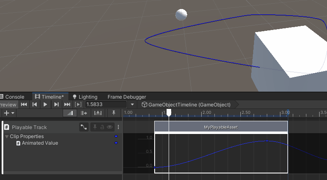Open the Playable Track options menu
Screen dimensions: 327x180
(x=118, y=127)
